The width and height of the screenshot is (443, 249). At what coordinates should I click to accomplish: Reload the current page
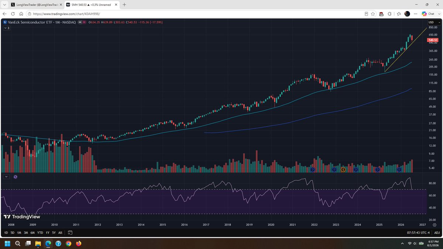pyautogui.click(x=13, y=14)
